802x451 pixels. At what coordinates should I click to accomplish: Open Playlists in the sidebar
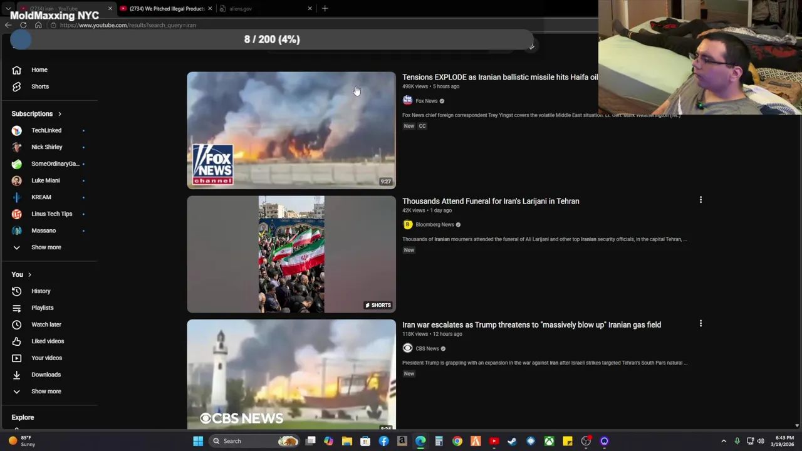[x=42, y=308]
